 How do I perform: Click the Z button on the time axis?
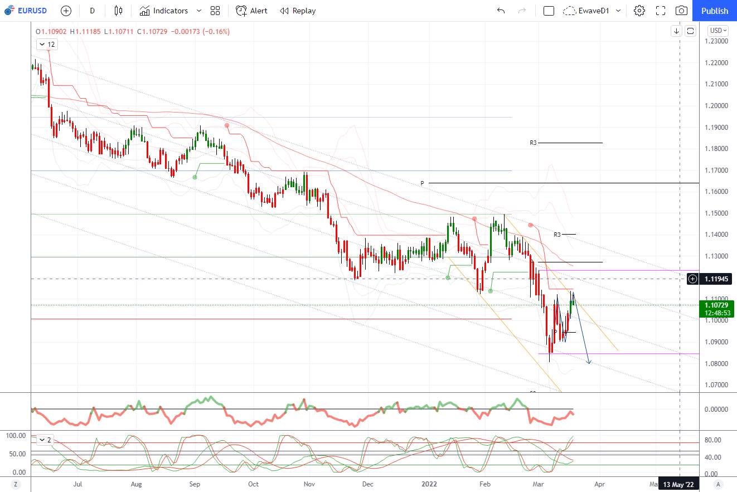point(16,484)
